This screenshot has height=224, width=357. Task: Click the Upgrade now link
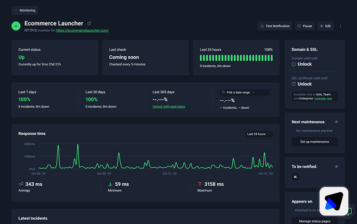323,99
